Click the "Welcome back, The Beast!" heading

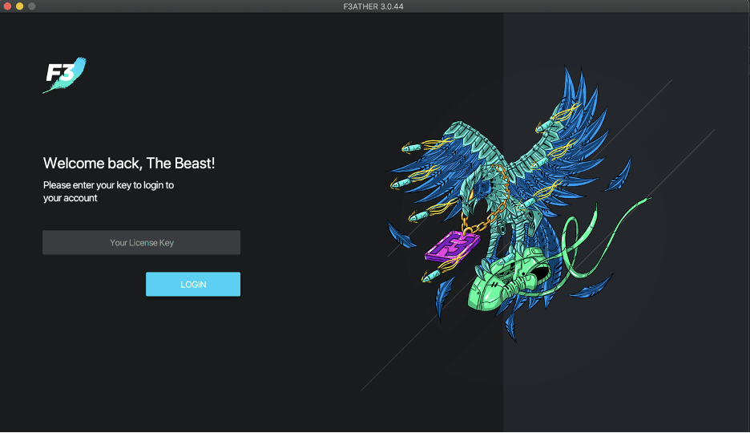[129, 164]
